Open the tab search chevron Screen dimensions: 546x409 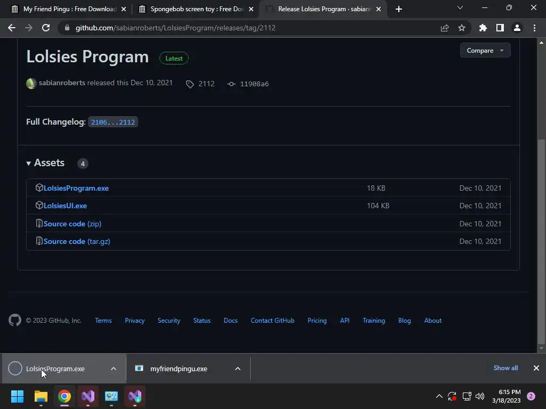[x=460, y=7]
